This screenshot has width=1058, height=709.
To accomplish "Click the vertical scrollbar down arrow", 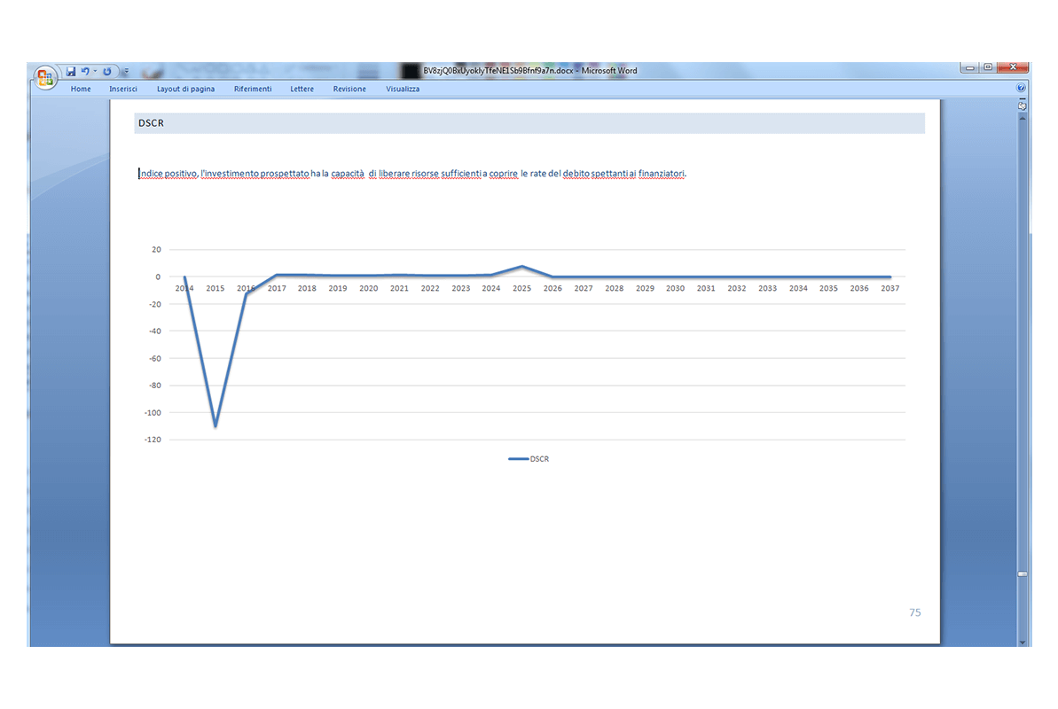I will point(1023,642).
